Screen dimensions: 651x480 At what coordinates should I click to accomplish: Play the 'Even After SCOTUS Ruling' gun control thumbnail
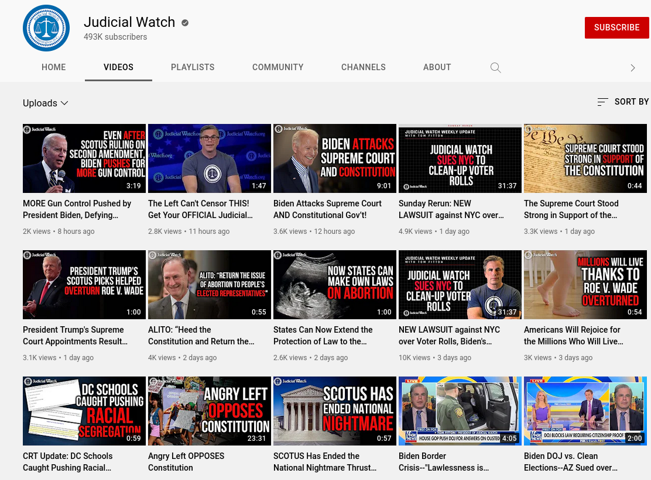(x=84, y=158)
